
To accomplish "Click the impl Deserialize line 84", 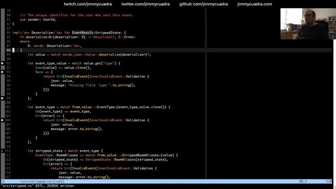I will coord(69,33).
